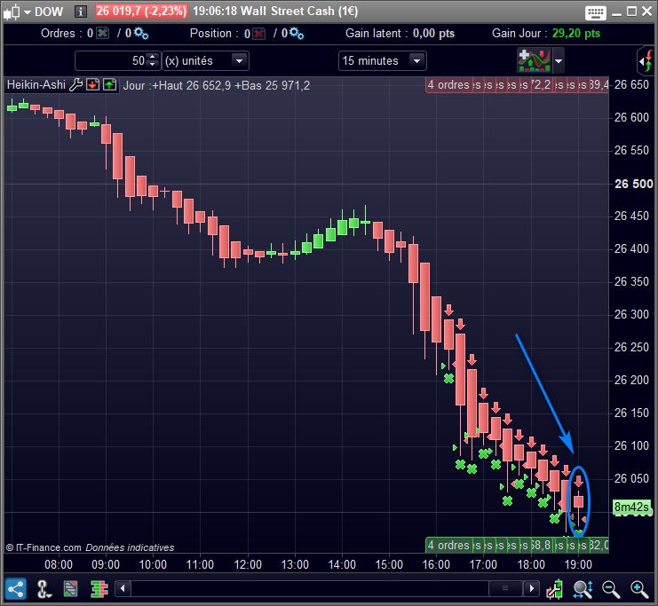The height and width of the screenshot is (606, 658).
Task: Select the Heikin-Ashi label
Action: 36,84
